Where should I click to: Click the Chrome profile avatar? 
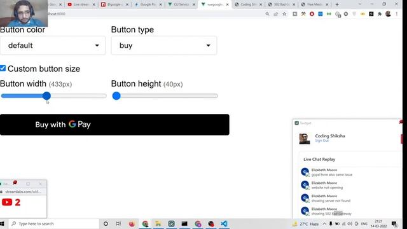388,14
